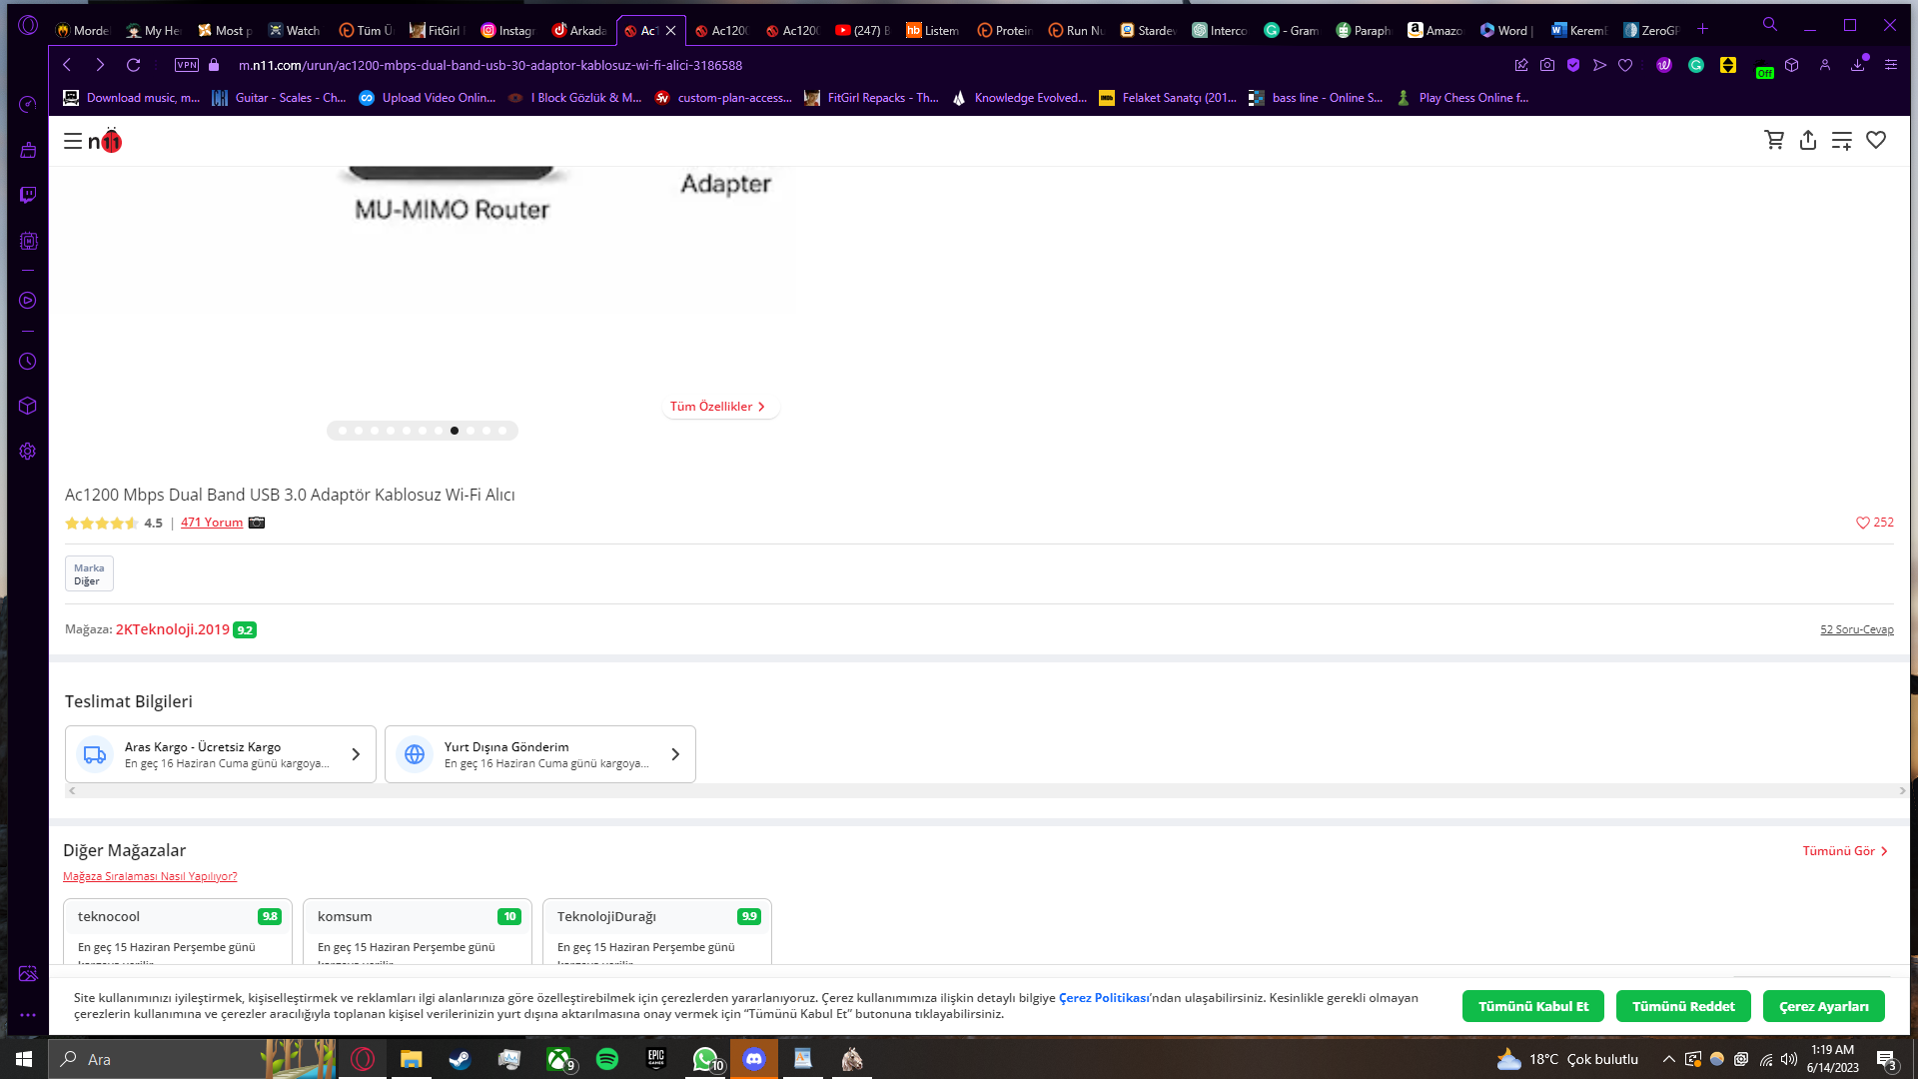Open browser history clock sidebar icon
This screenshot has height=1079, width=1918.
pos(28,362)
